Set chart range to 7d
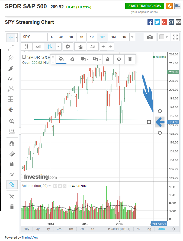Screen dimensions: 183x241 [x=82, y=229]
